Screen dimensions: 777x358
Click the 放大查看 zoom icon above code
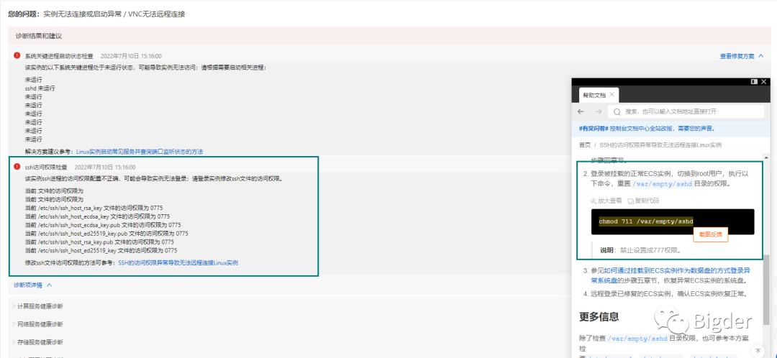coord(594,201)
